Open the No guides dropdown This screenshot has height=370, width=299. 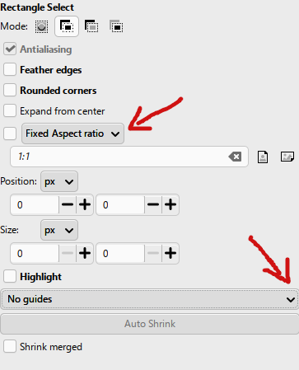pyautogui.click(x=149, y=299)
